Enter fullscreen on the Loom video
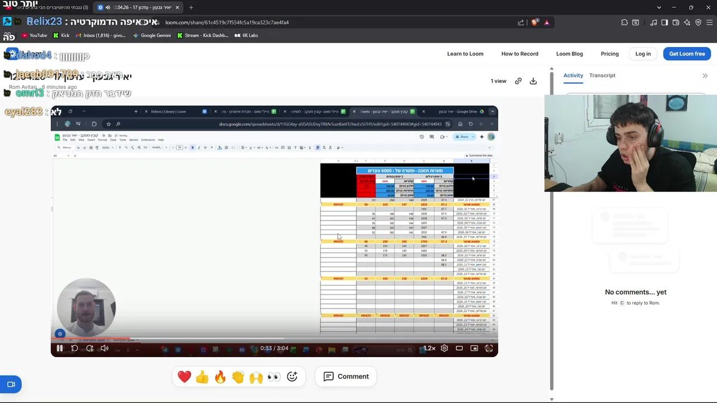 [x=489, y=348]
